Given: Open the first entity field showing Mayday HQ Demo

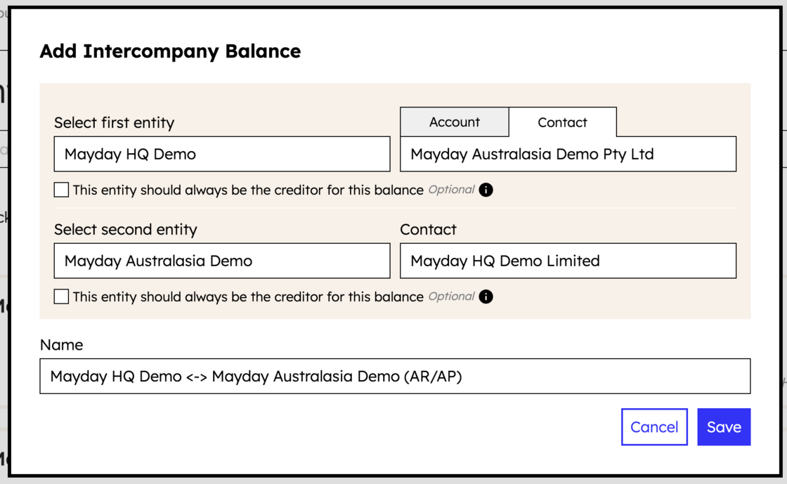Looking at the screenshot, I should pos(222,154).
